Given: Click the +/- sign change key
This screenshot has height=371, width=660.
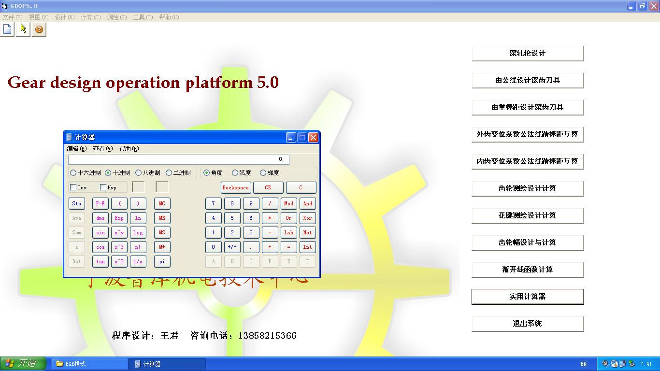Looking at the screenshot, I should [x=232, y=247].
